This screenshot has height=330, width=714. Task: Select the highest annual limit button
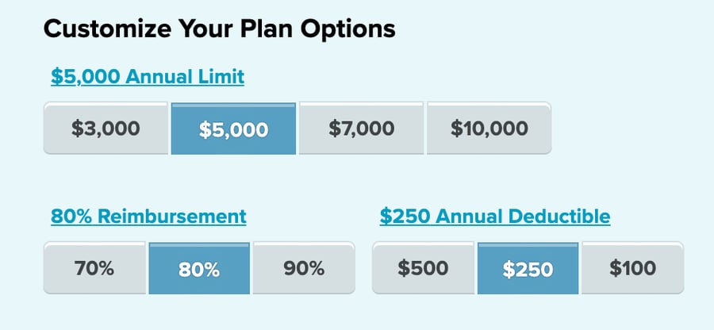coord(489,129)
